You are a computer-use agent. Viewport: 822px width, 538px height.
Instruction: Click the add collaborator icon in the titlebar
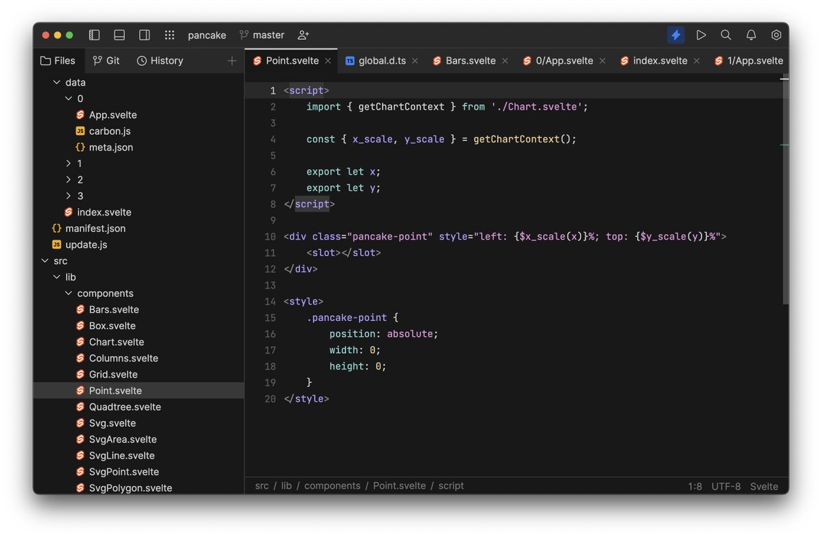point(302,35)
